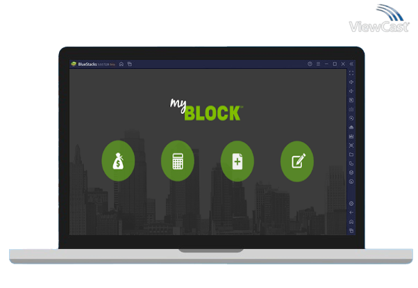Click the rotate screen icon in sidebar
This screenshot has height=288, width=418.
point(351,163)
